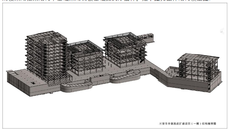This screenshot has height=130, width=229.
Task: Click the roof framing of second building
Action: [x=85, y=47]
